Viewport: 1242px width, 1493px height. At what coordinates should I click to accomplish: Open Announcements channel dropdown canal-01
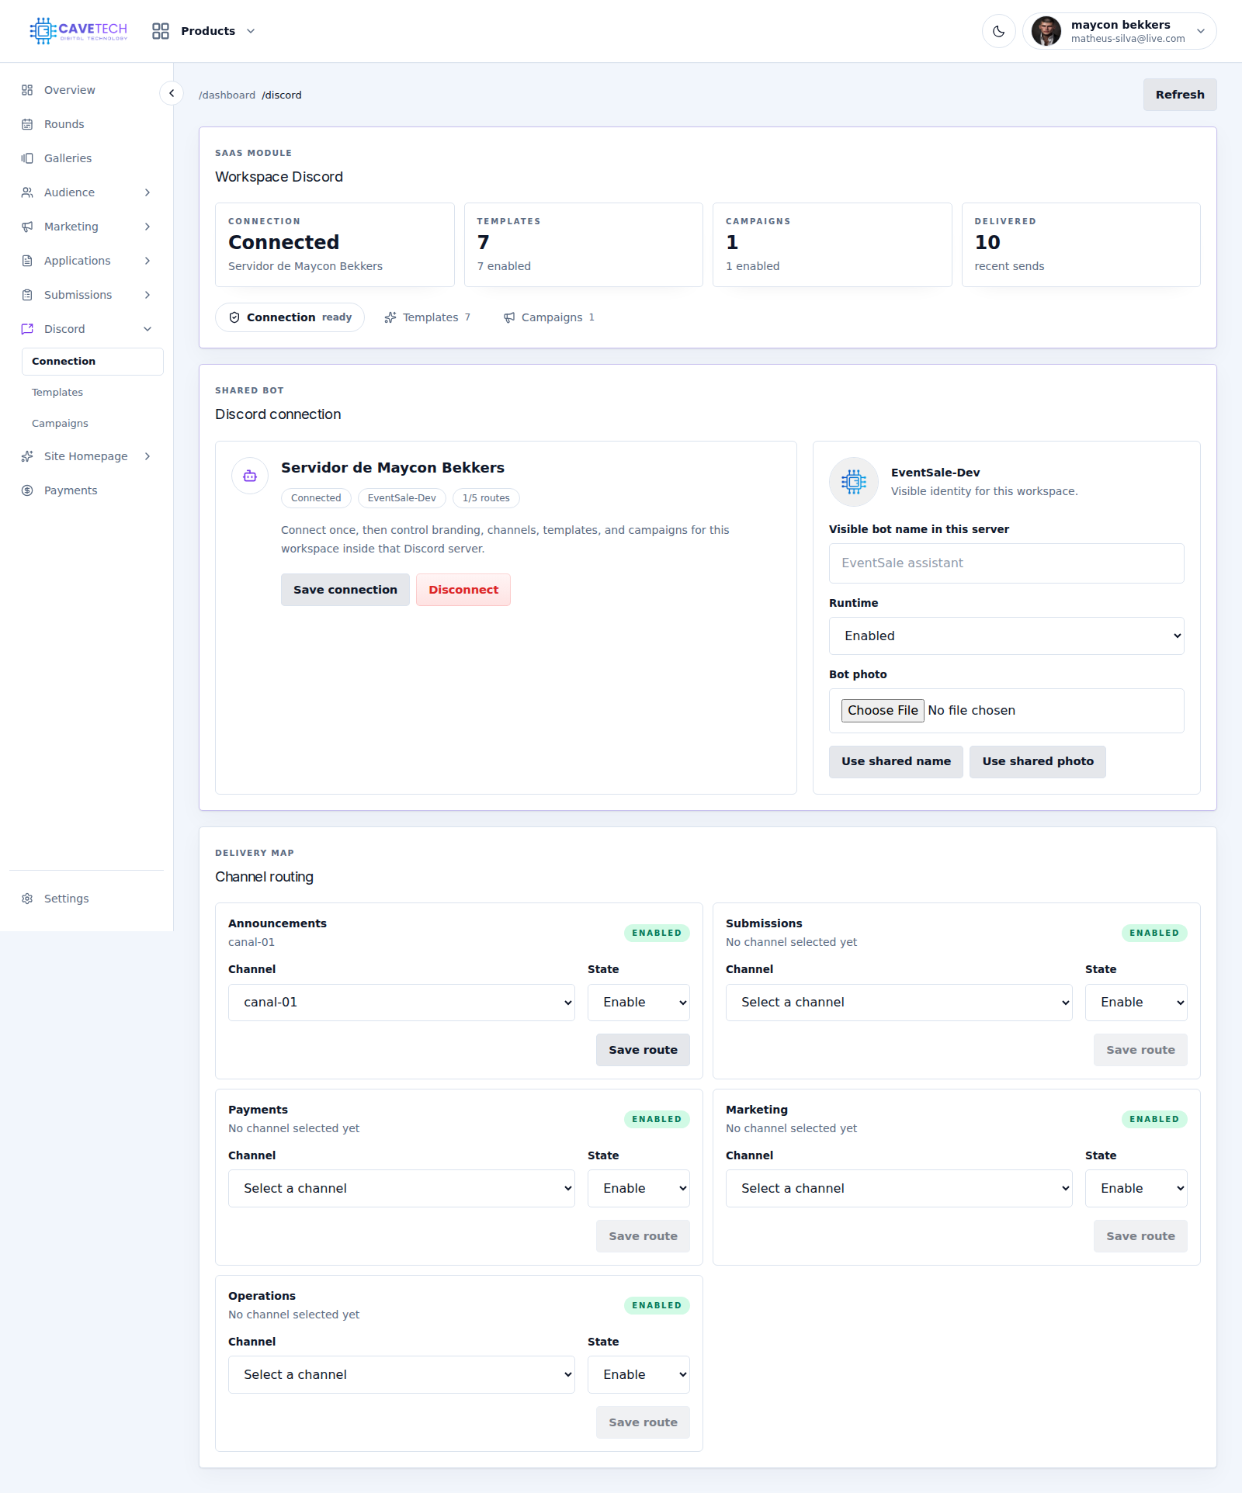[x=401, y=1003]
